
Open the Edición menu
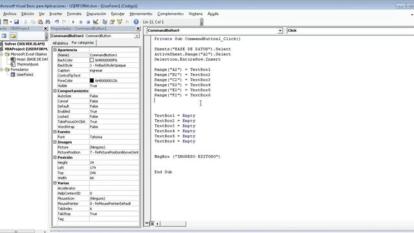[x=28, y=14]
